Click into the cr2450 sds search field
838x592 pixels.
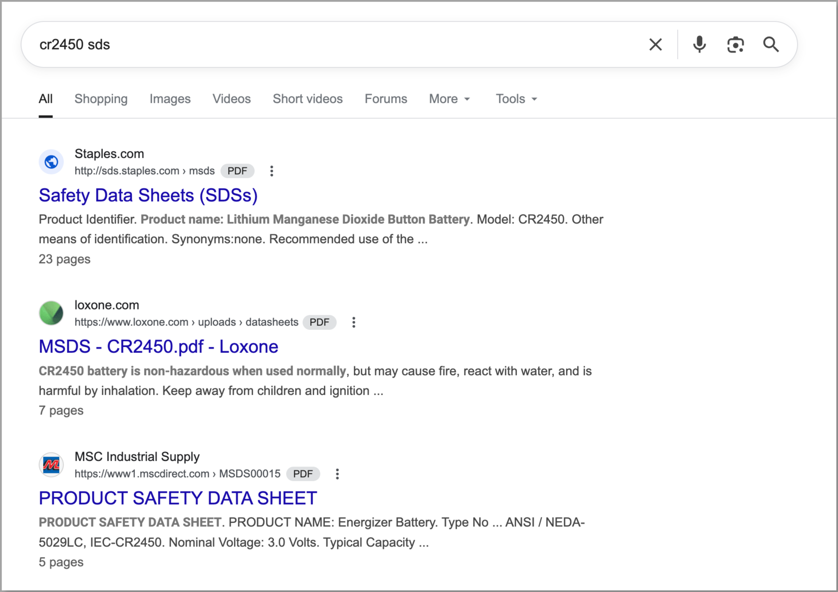[x=328, y=44]
